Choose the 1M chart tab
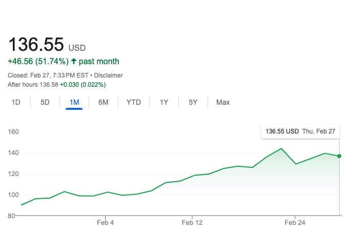Image resolution: width=350 pixels, height=231 pixels. click(74, 102)
